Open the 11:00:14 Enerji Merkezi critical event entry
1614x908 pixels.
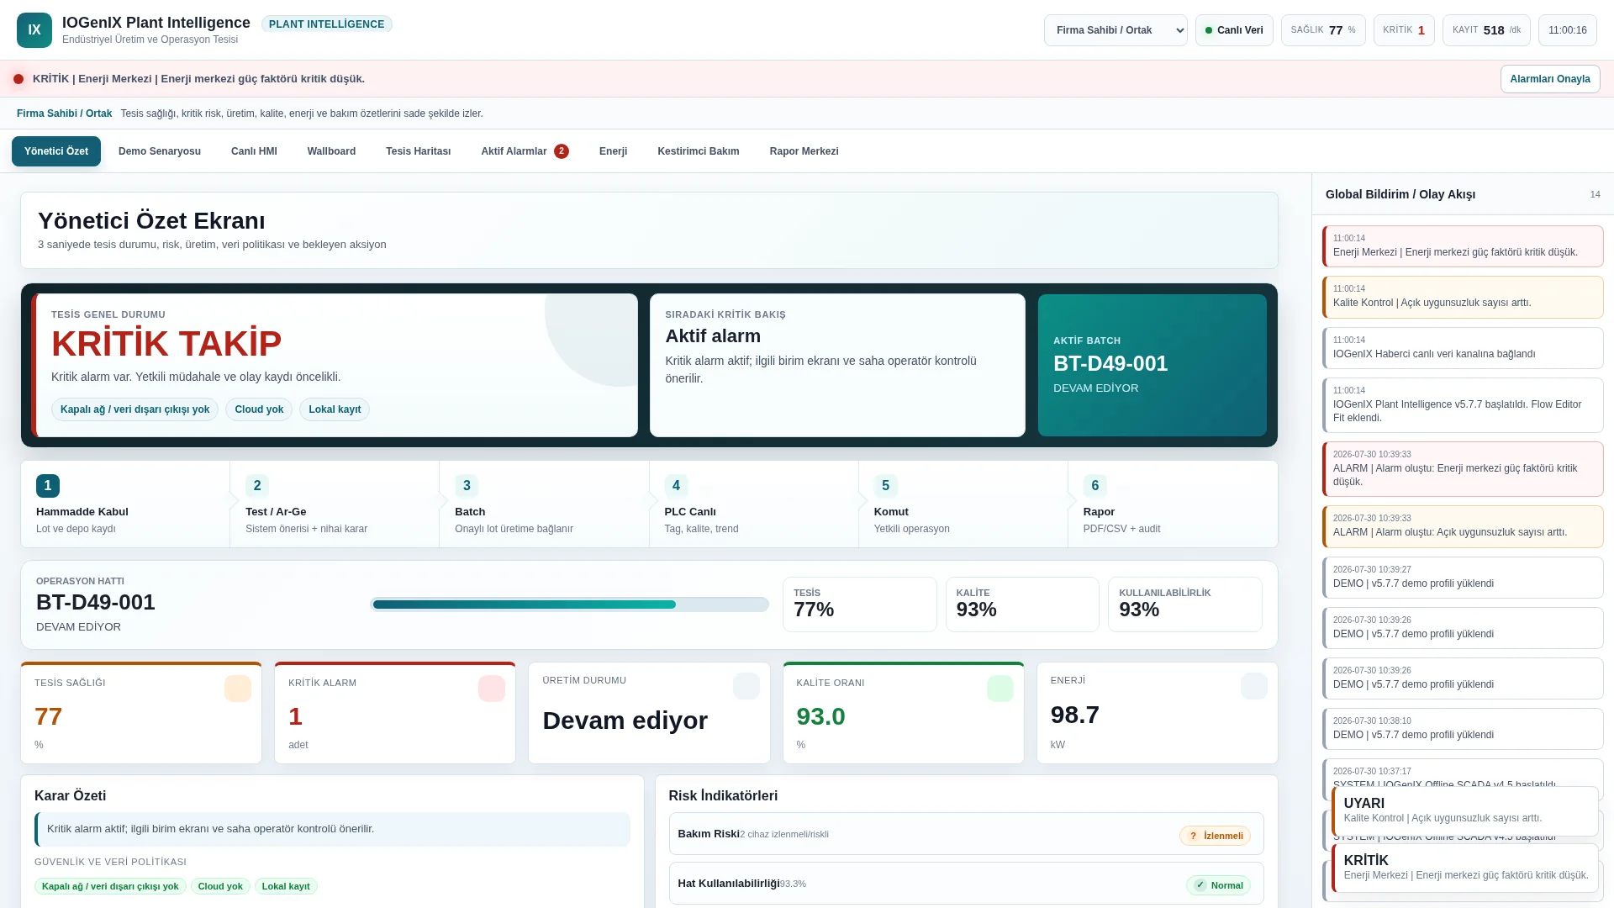pyautogui.click(x=1463, y=246)
